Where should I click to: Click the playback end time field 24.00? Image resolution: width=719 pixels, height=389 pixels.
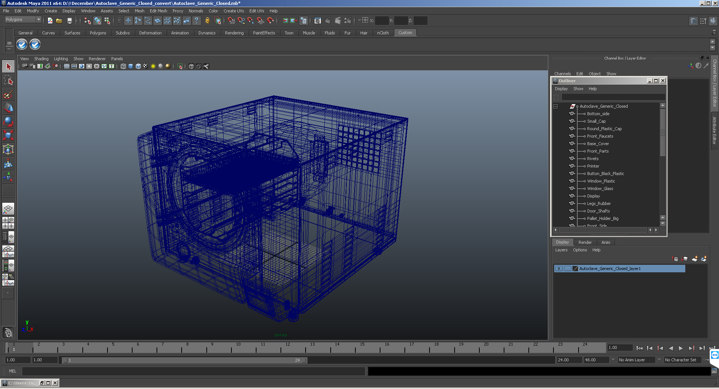tap(569, 360)
